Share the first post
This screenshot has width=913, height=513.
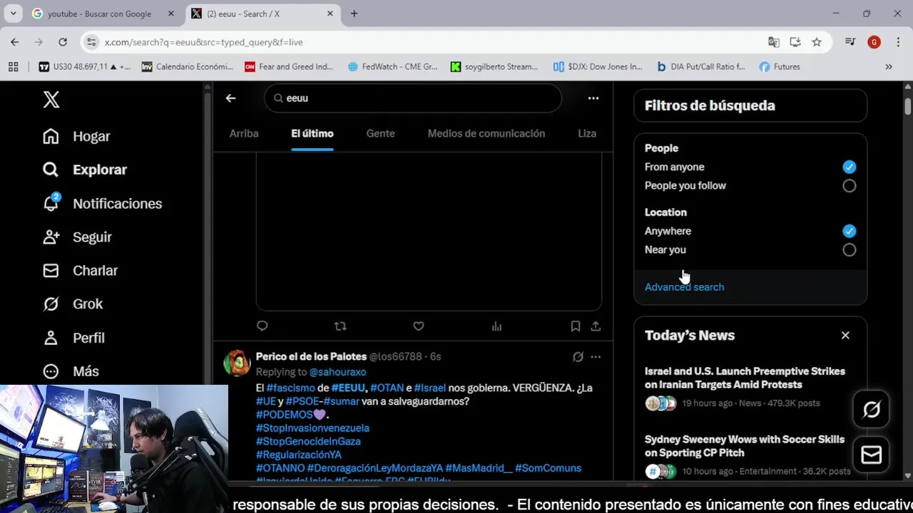click(596, 326)
